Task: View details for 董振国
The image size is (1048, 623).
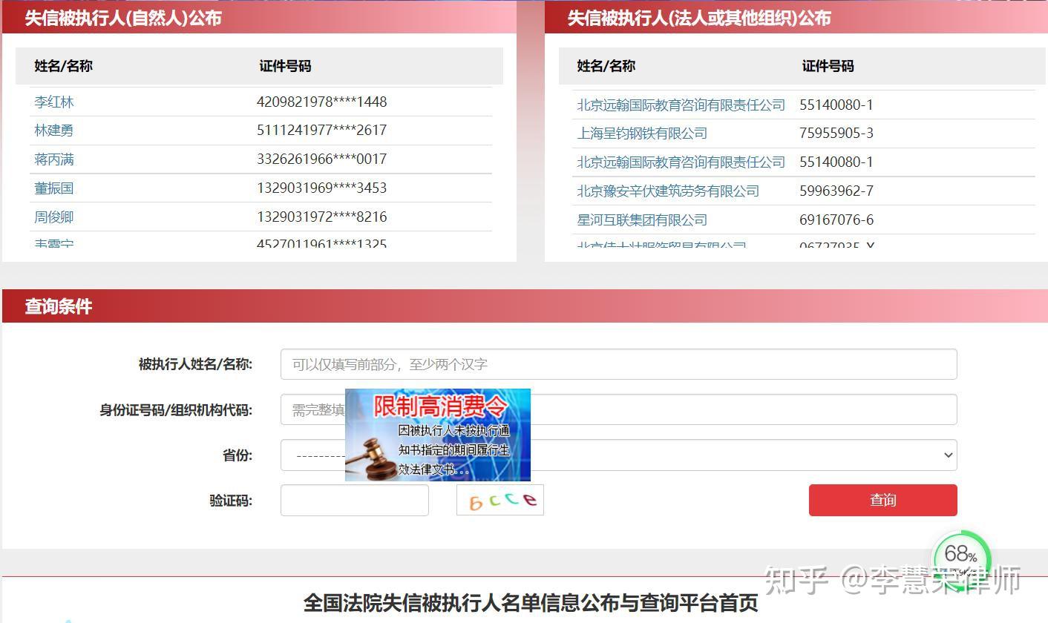Action: [54, 188]
